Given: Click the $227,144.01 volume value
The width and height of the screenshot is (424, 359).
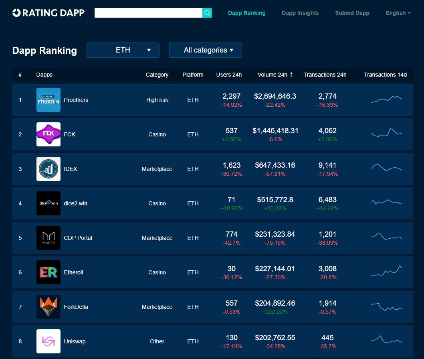Looking at the screenshot, I should 275,269.
